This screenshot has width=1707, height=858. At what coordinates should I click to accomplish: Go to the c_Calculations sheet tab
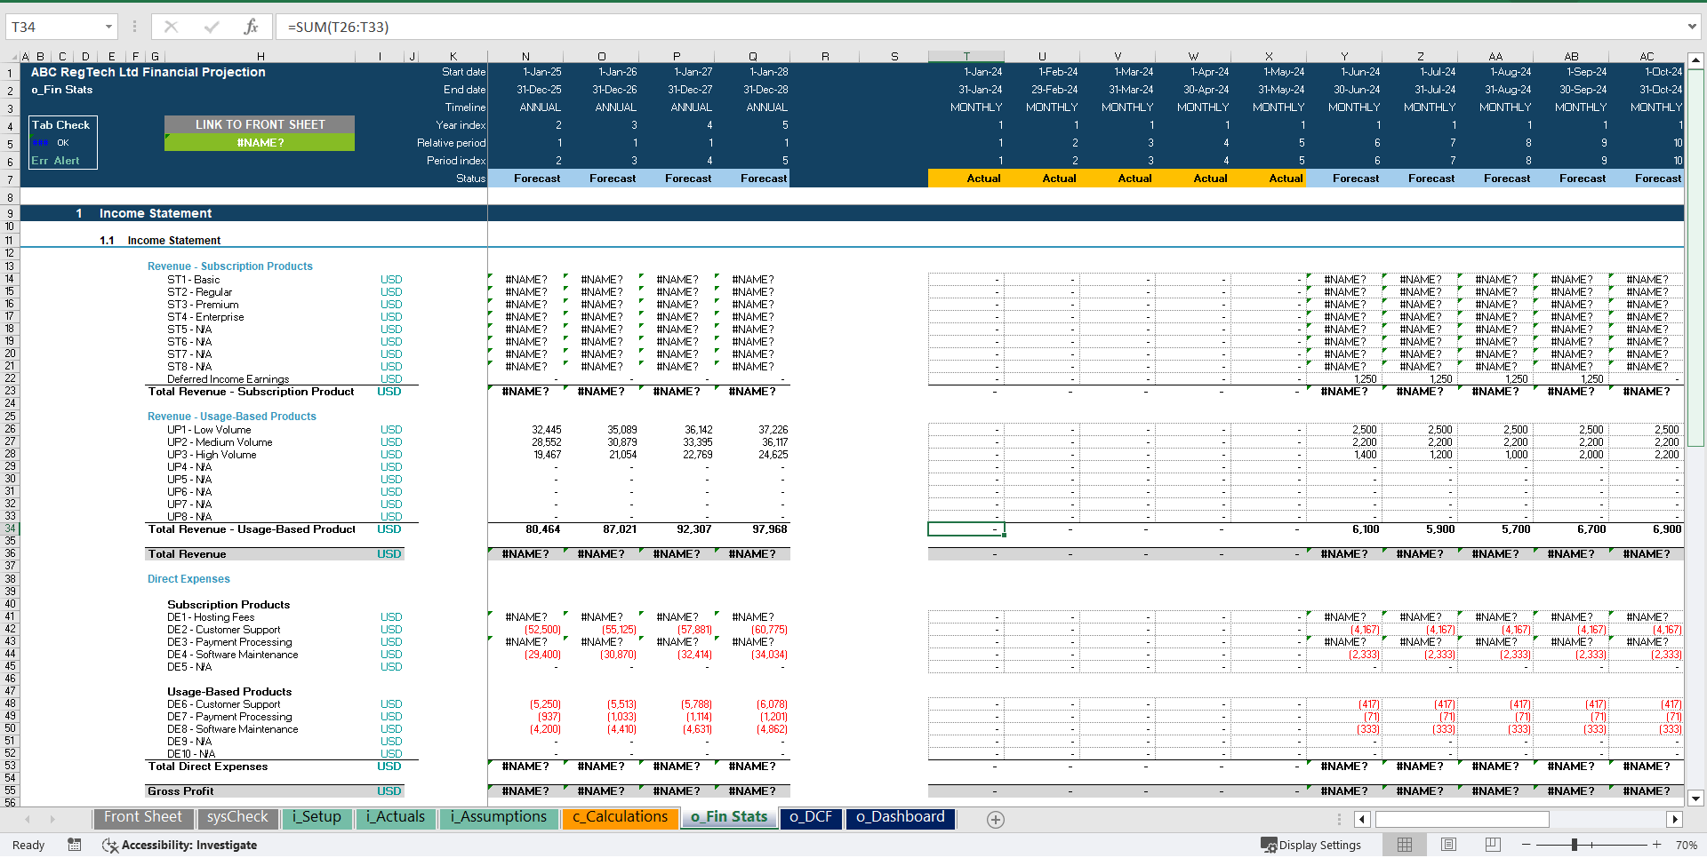pyautogui.click(x=620, y=817)
